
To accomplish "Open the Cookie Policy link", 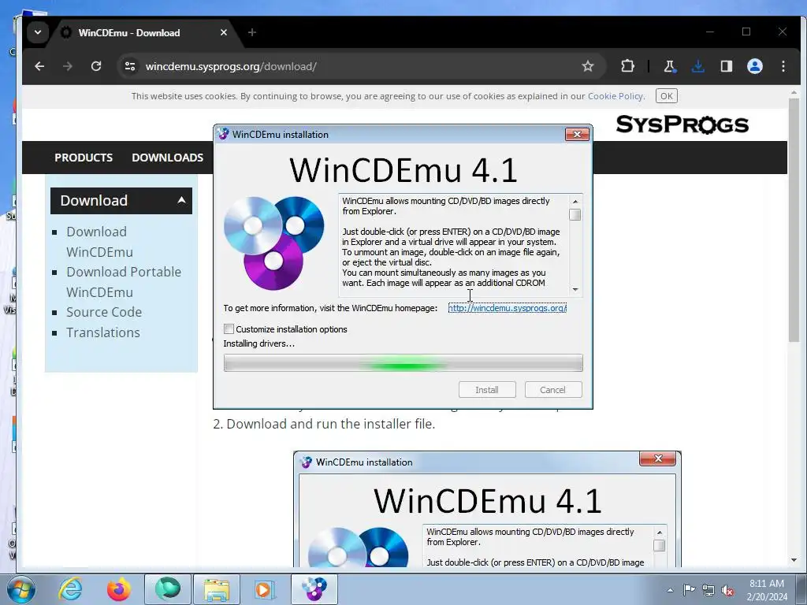I will point(615,96).
